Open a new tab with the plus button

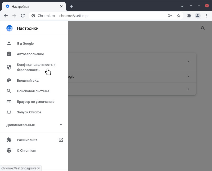[x=71, y=6]
